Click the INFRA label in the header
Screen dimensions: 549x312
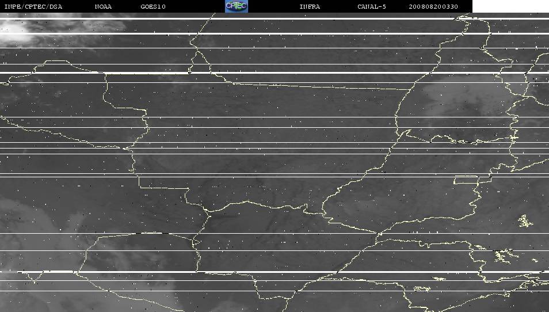tap(310, 7)
